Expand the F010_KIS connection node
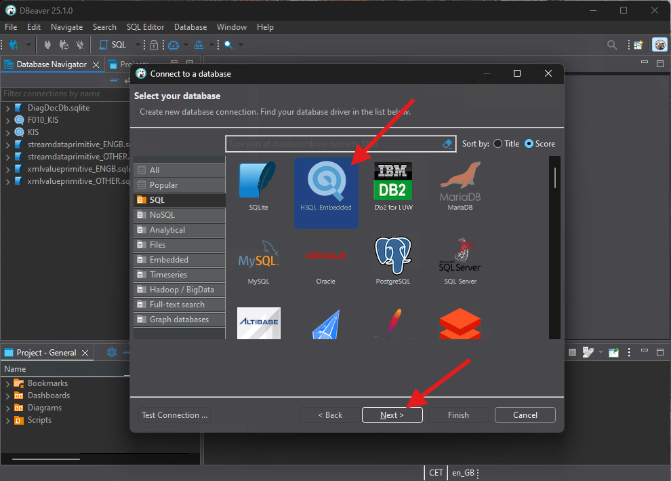 point(7,120)
